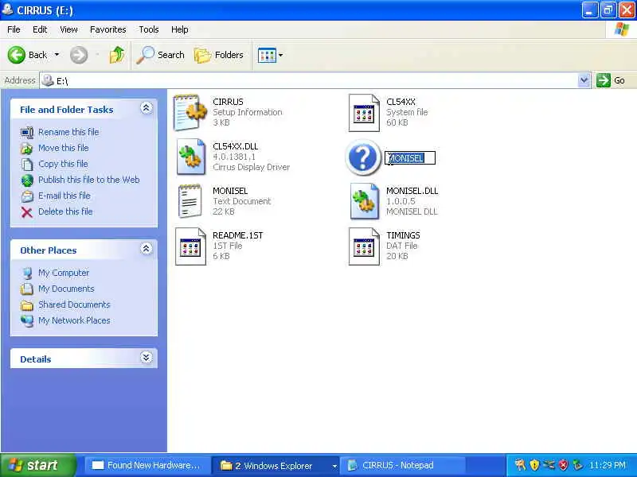This screenshot has height=477, width=637.
Task: Click E-mail this file link
Action: tap(64, 196)
